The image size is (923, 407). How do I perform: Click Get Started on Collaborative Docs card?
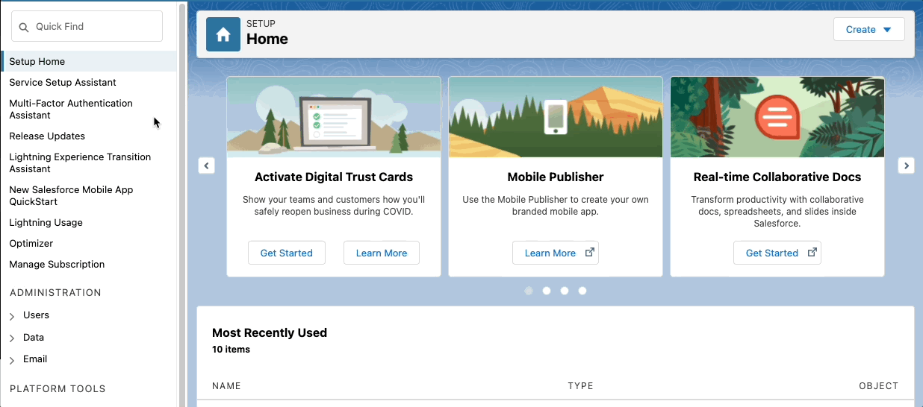coord(777,253)
